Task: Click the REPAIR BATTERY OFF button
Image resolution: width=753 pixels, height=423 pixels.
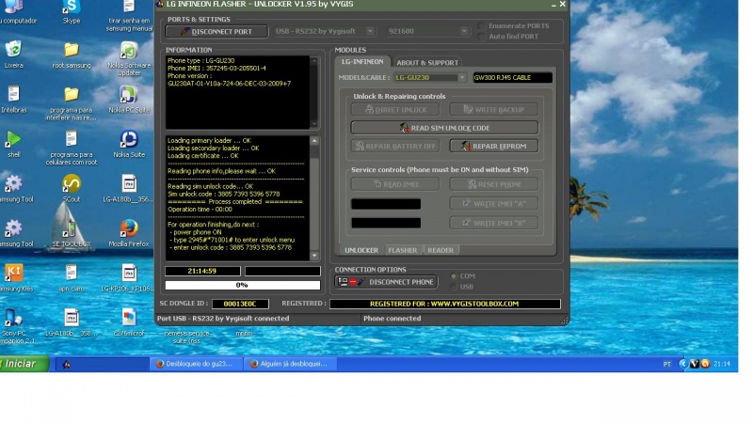Action: click(x=395, y=147)
